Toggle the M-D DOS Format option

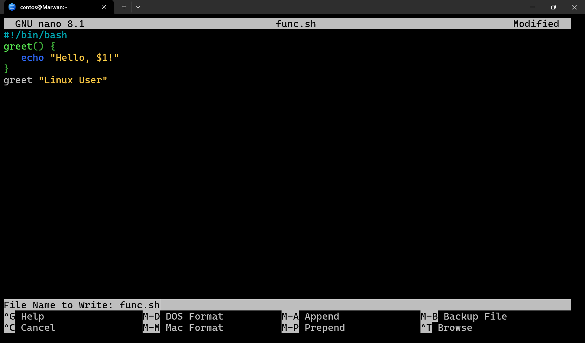coord(183,316)
